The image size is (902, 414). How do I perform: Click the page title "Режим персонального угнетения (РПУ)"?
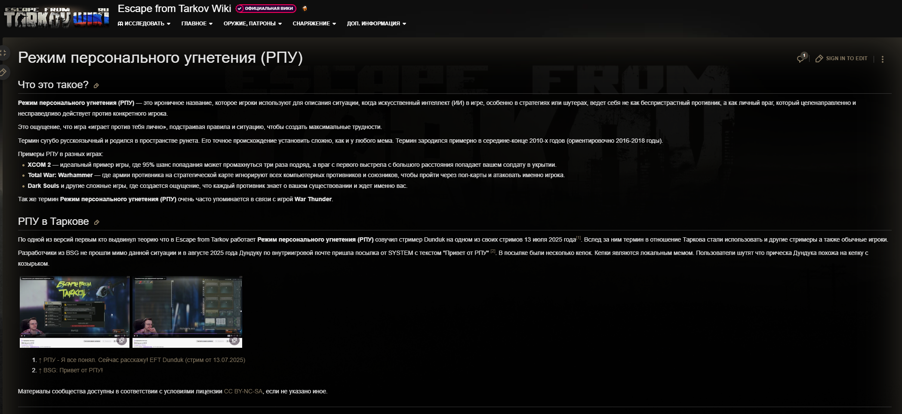point(160,58)
